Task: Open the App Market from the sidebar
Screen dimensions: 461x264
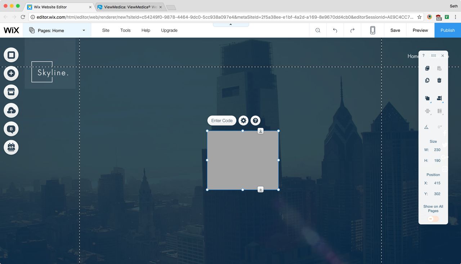Action: 11,92
